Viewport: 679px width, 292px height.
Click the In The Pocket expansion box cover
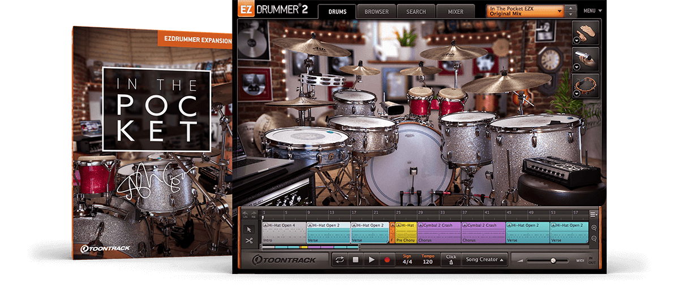(x=152, y=142)
